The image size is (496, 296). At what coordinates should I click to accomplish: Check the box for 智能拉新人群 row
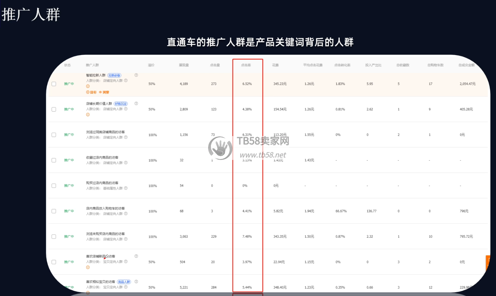[54, 84]
